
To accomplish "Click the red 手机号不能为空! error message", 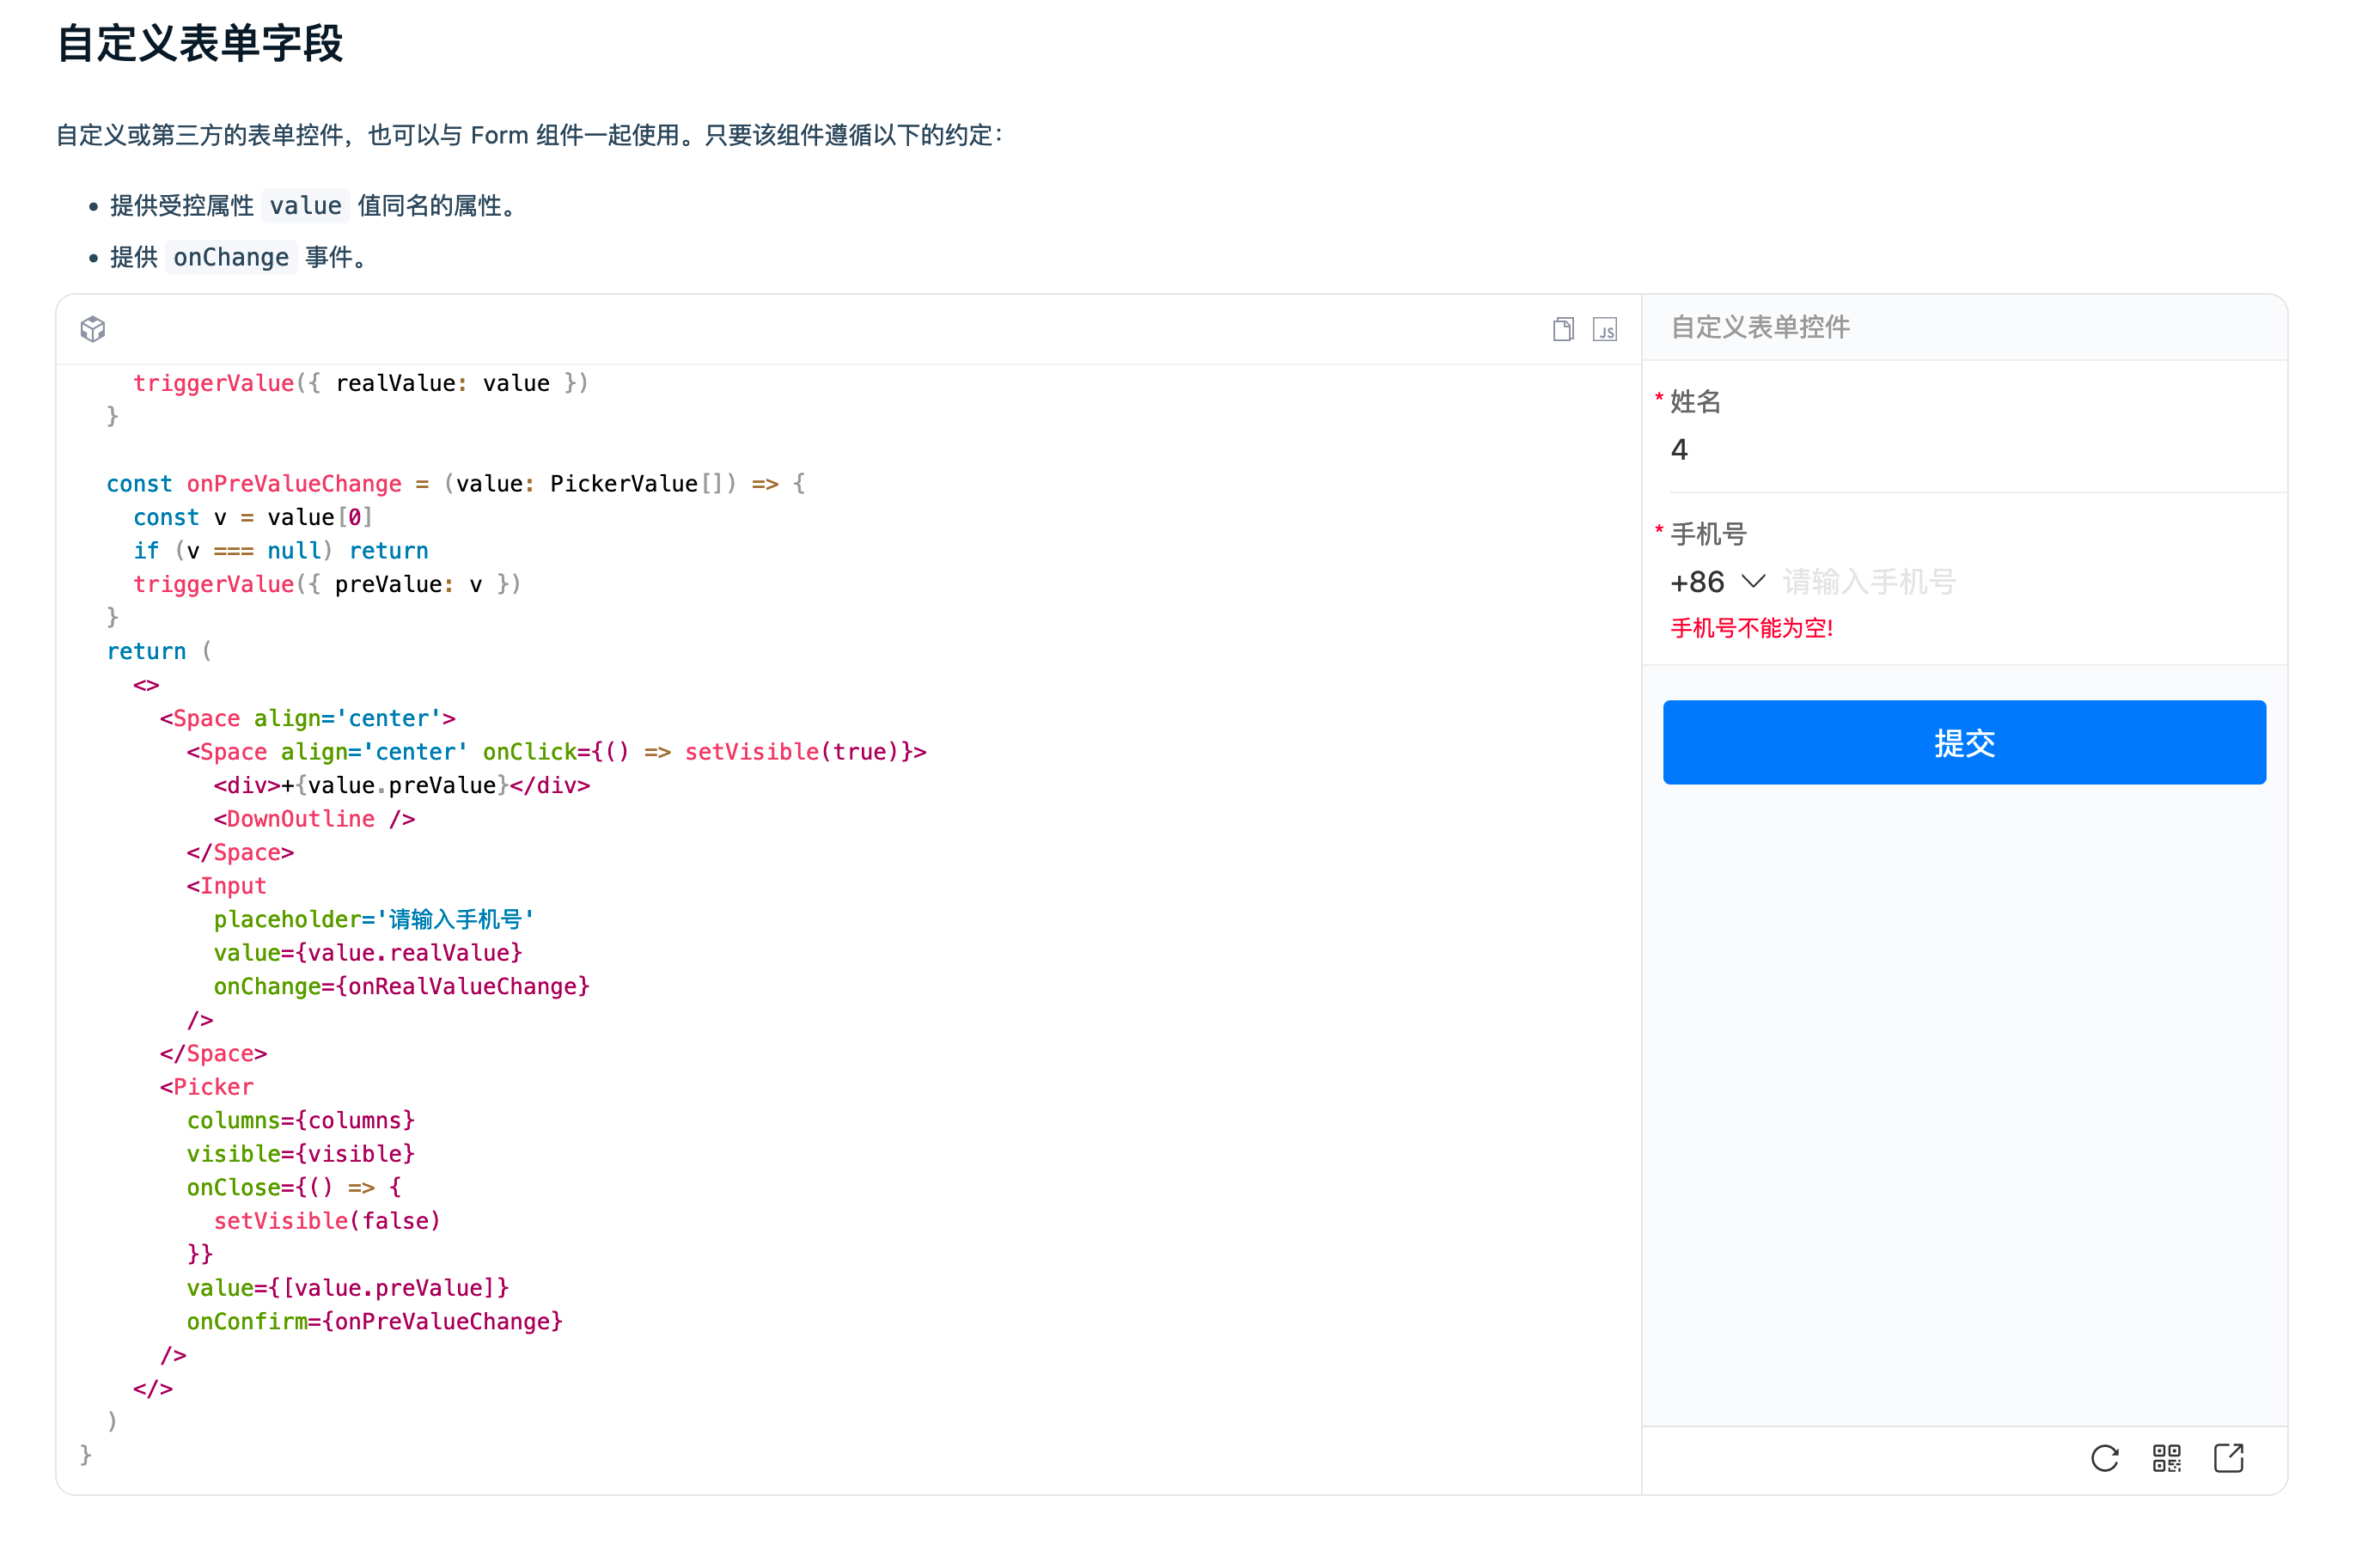I will click(1751, 628).
